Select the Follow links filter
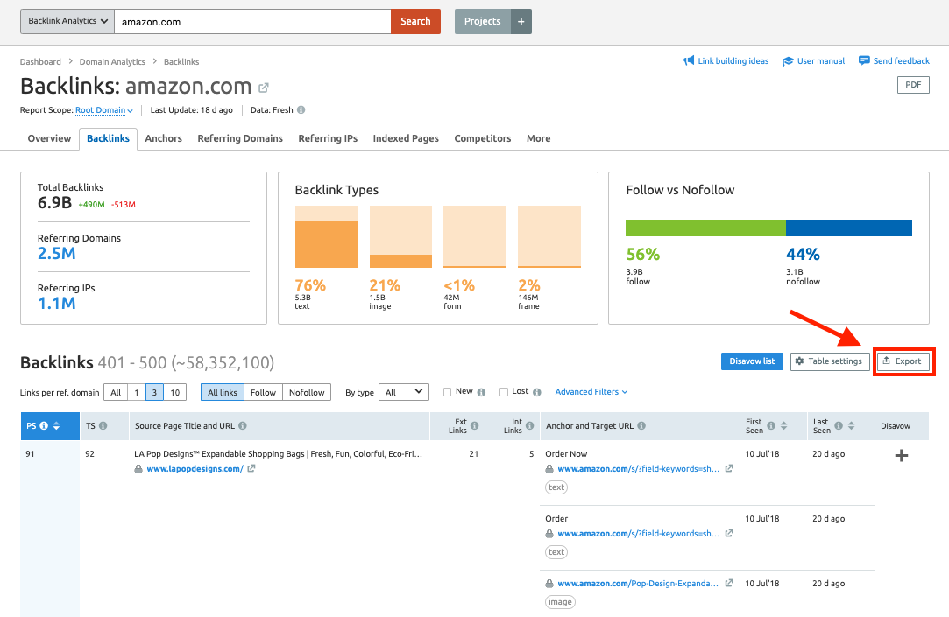Screen dimensions: 949x617 pos(263,392)
